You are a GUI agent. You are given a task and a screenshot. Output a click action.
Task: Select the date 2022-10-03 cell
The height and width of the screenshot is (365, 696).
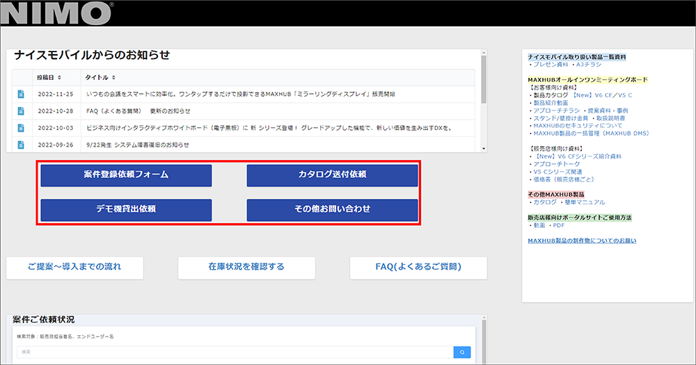pyautogui.click(x=56, y=128)
